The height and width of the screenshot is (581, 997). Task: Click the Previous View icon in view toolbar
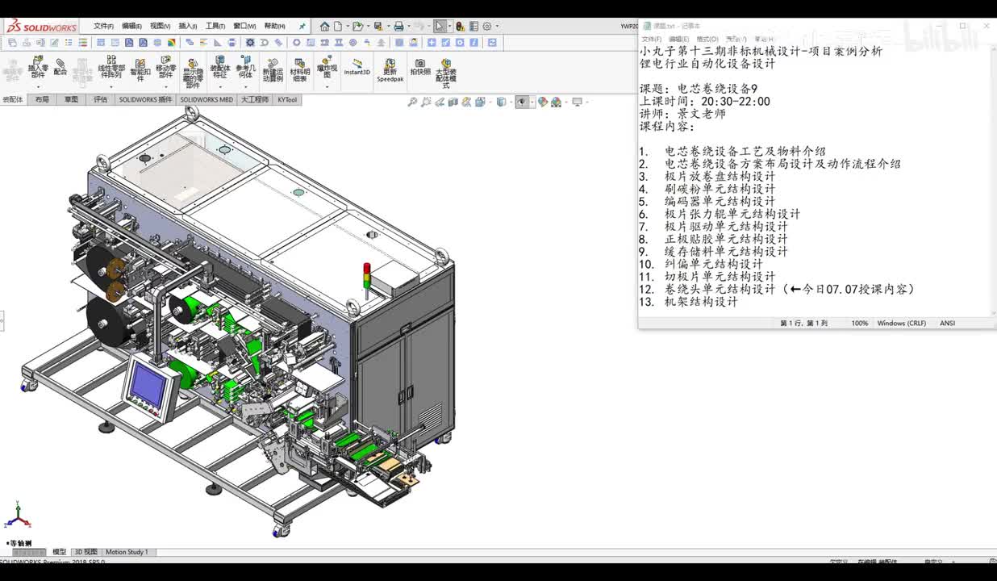440,102
